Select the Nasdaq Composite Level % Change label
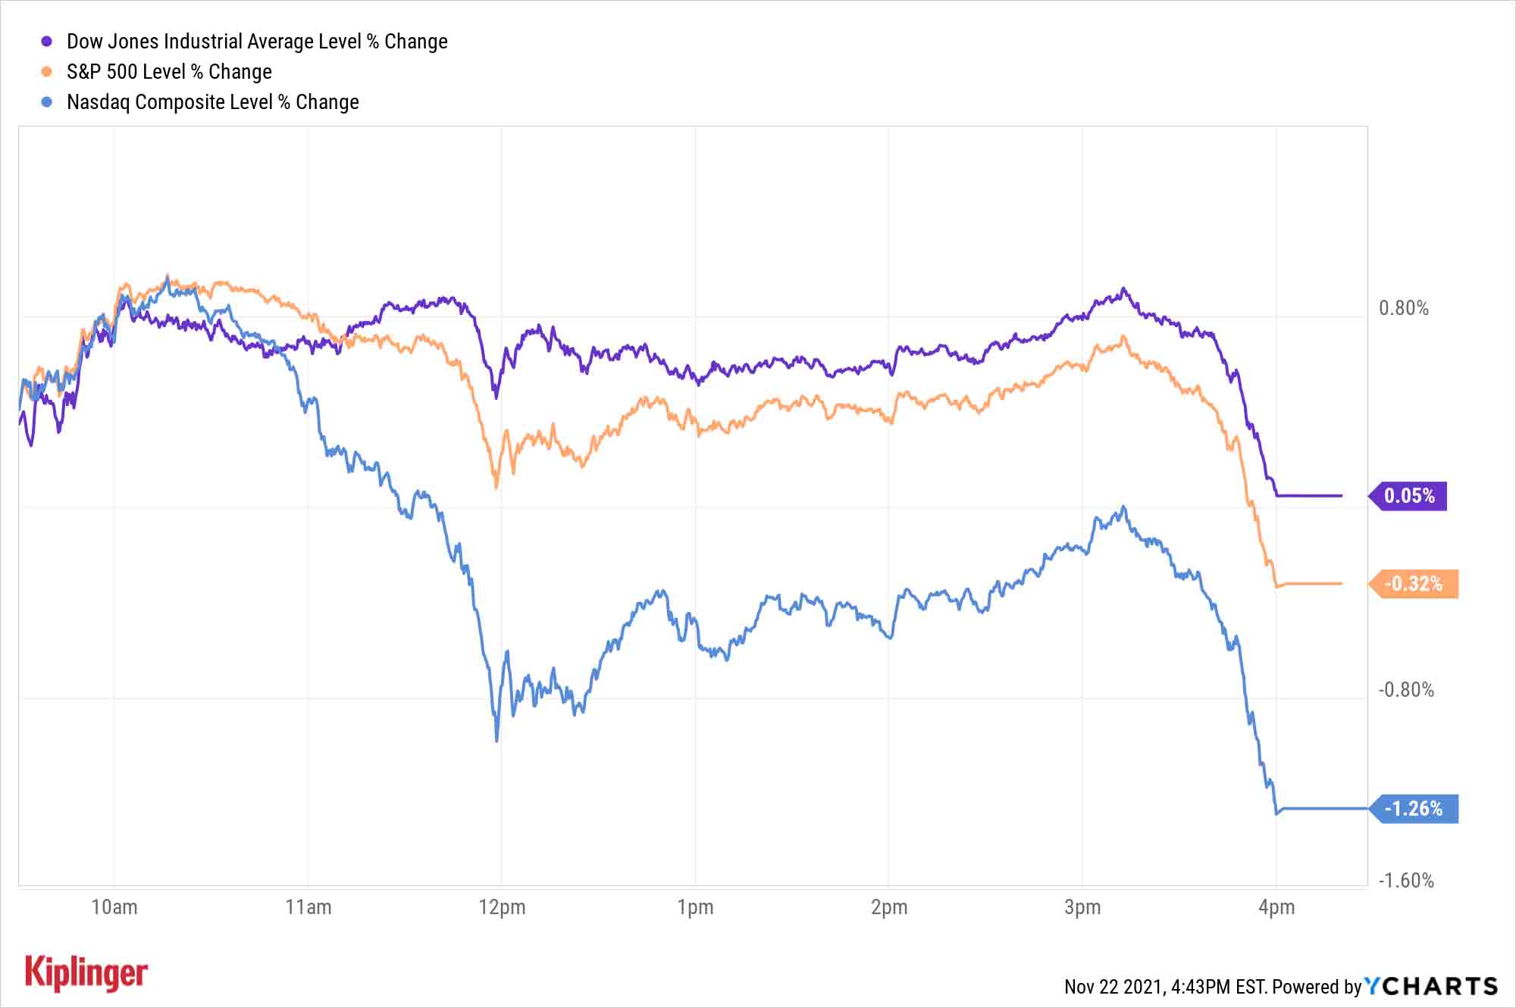 pyautogui.click(x=213, y=102)
